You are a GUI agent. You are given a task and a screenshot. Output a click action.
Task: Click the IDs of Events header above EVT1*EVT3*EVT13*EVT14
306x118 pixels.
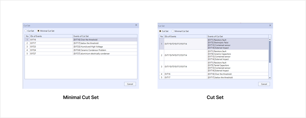click(x=185, y=36)
